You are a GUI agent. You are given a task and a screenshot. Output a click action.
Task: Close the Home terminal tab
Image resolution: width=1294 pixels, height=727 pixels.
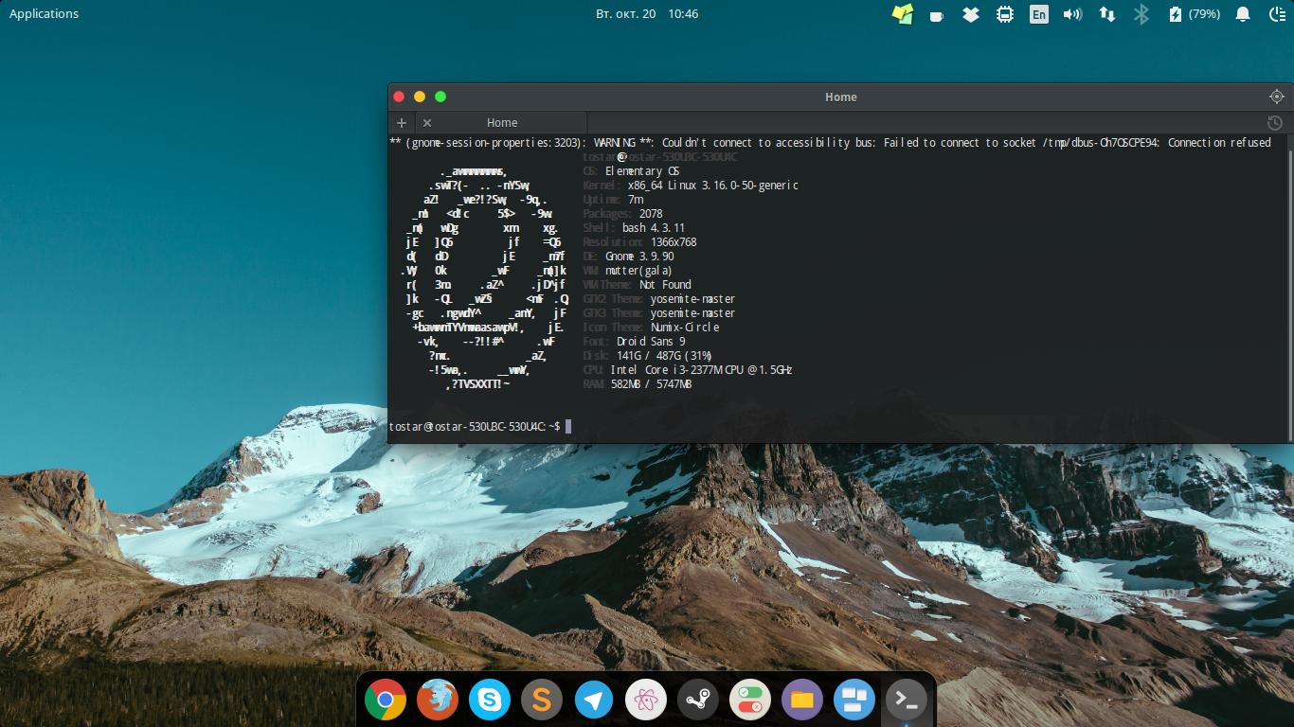coord(427,123)
